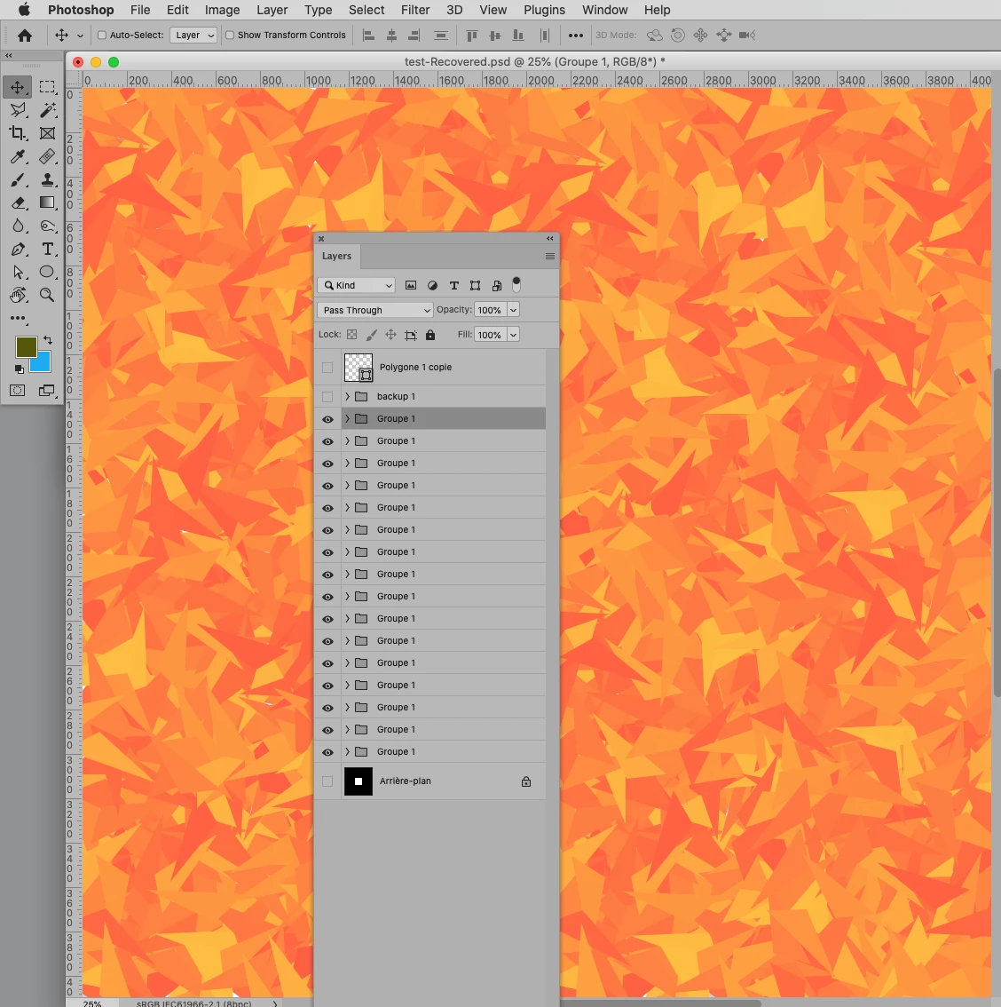Enable the Show Transform Controls checkbox

230,36
